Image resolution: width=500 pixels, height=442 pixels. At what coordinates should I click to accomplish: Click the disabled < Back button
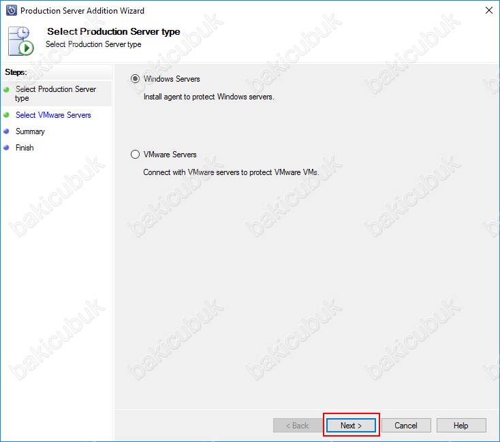pyautogui.click(x=298, y=426)
